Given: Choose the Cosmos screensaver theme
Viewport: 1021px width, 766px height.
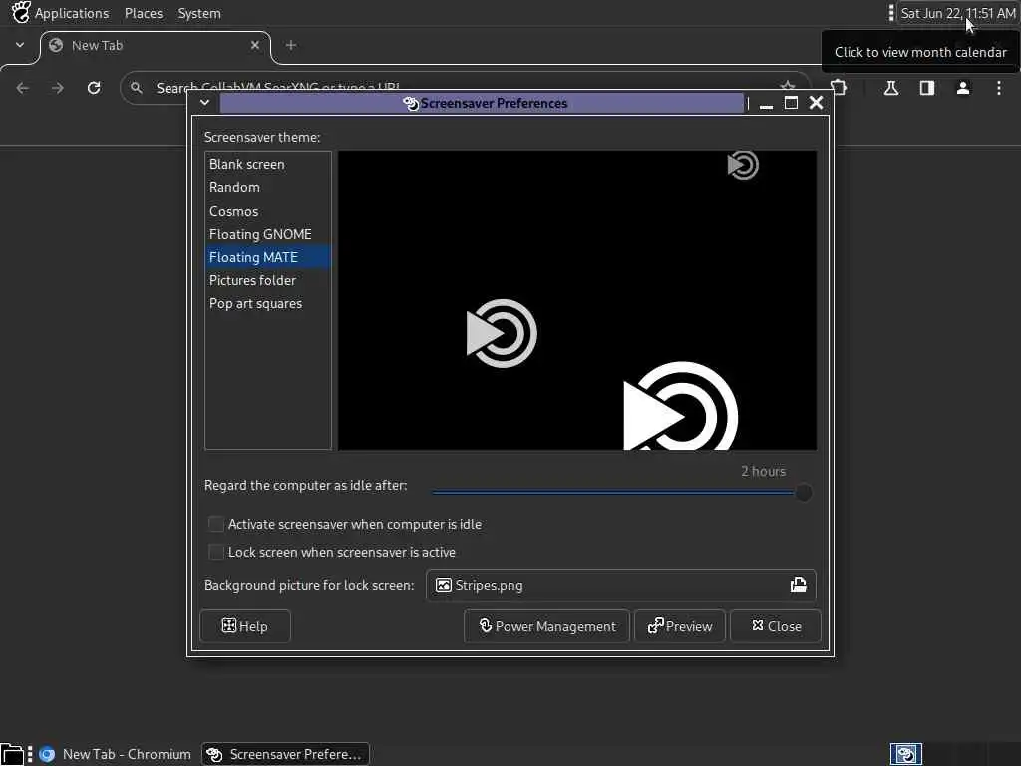Looking at the screenshot, I should [267, 211].
